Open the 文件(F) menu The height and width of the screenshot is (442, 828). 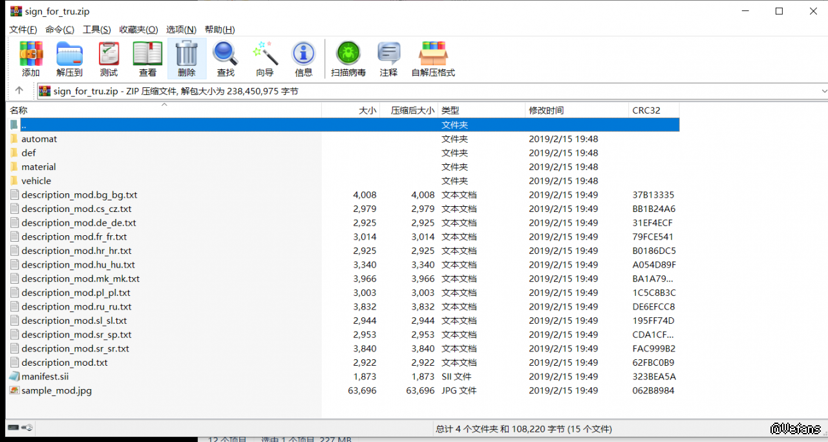(23, 30)
